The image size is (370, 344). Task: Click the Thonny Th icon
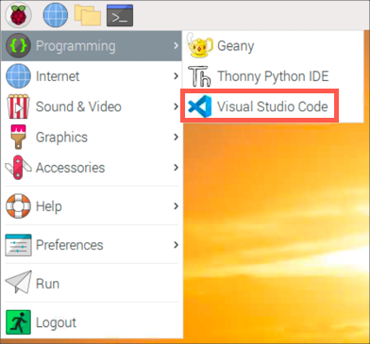pos(199,76)
